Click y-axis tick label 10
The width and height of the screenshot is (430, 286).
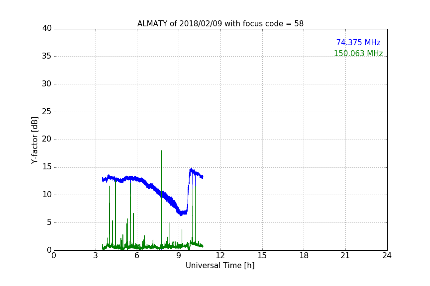click(47, 195)
